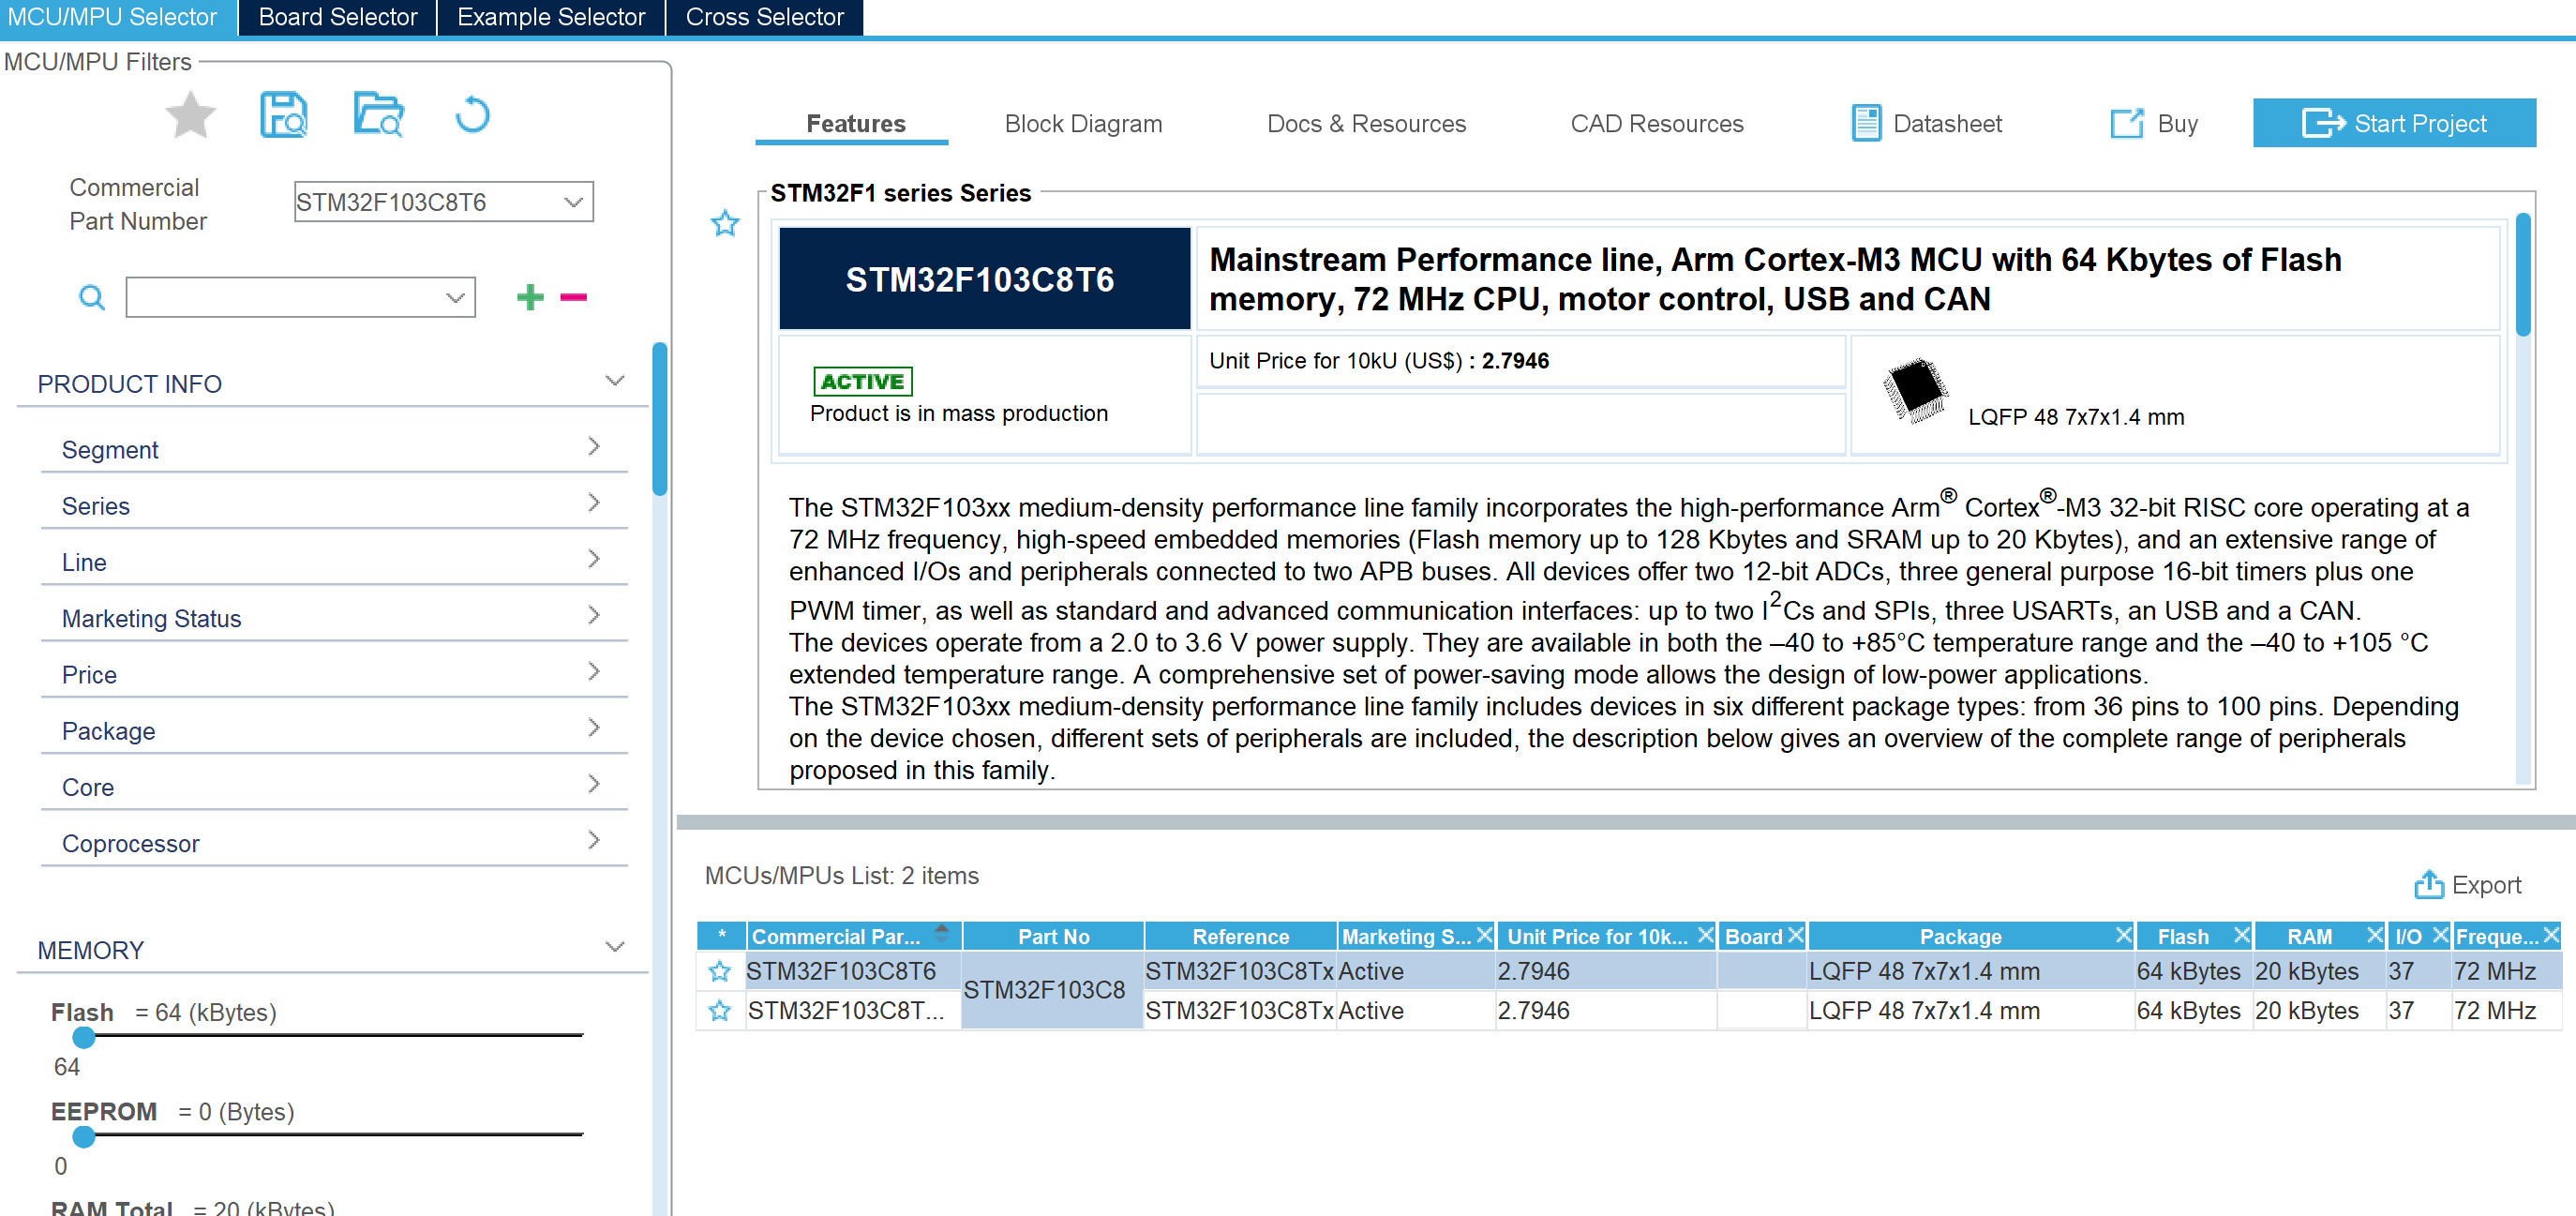Toggle favorite star beside STM32F1 series header
This screenshot has width=2576, height=1216.
pyautogui.click(x=725, y=223)
